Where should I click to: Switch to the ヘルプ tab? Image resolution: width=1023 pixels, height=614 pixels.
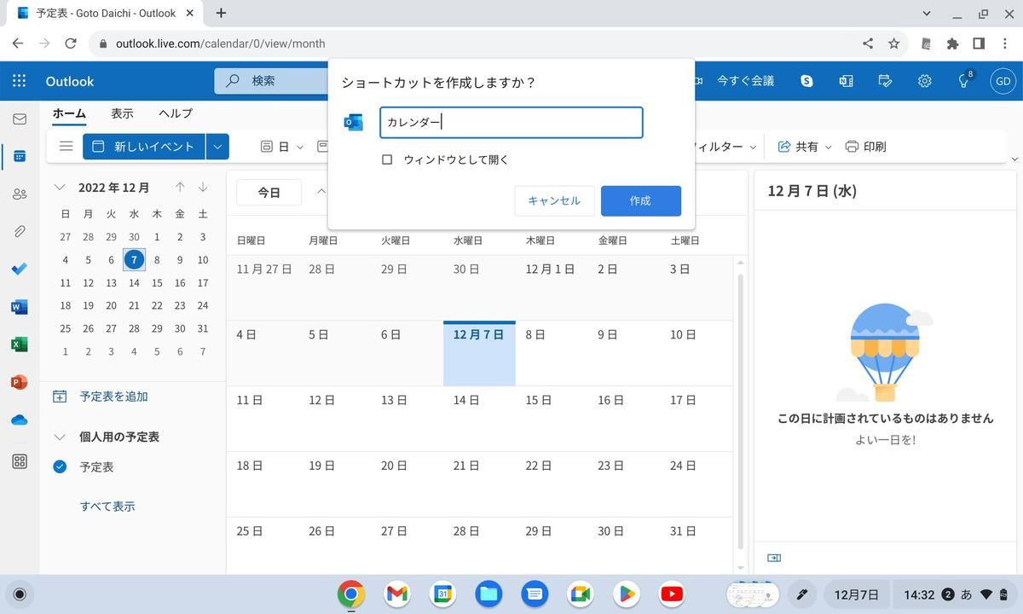[176, 113]
